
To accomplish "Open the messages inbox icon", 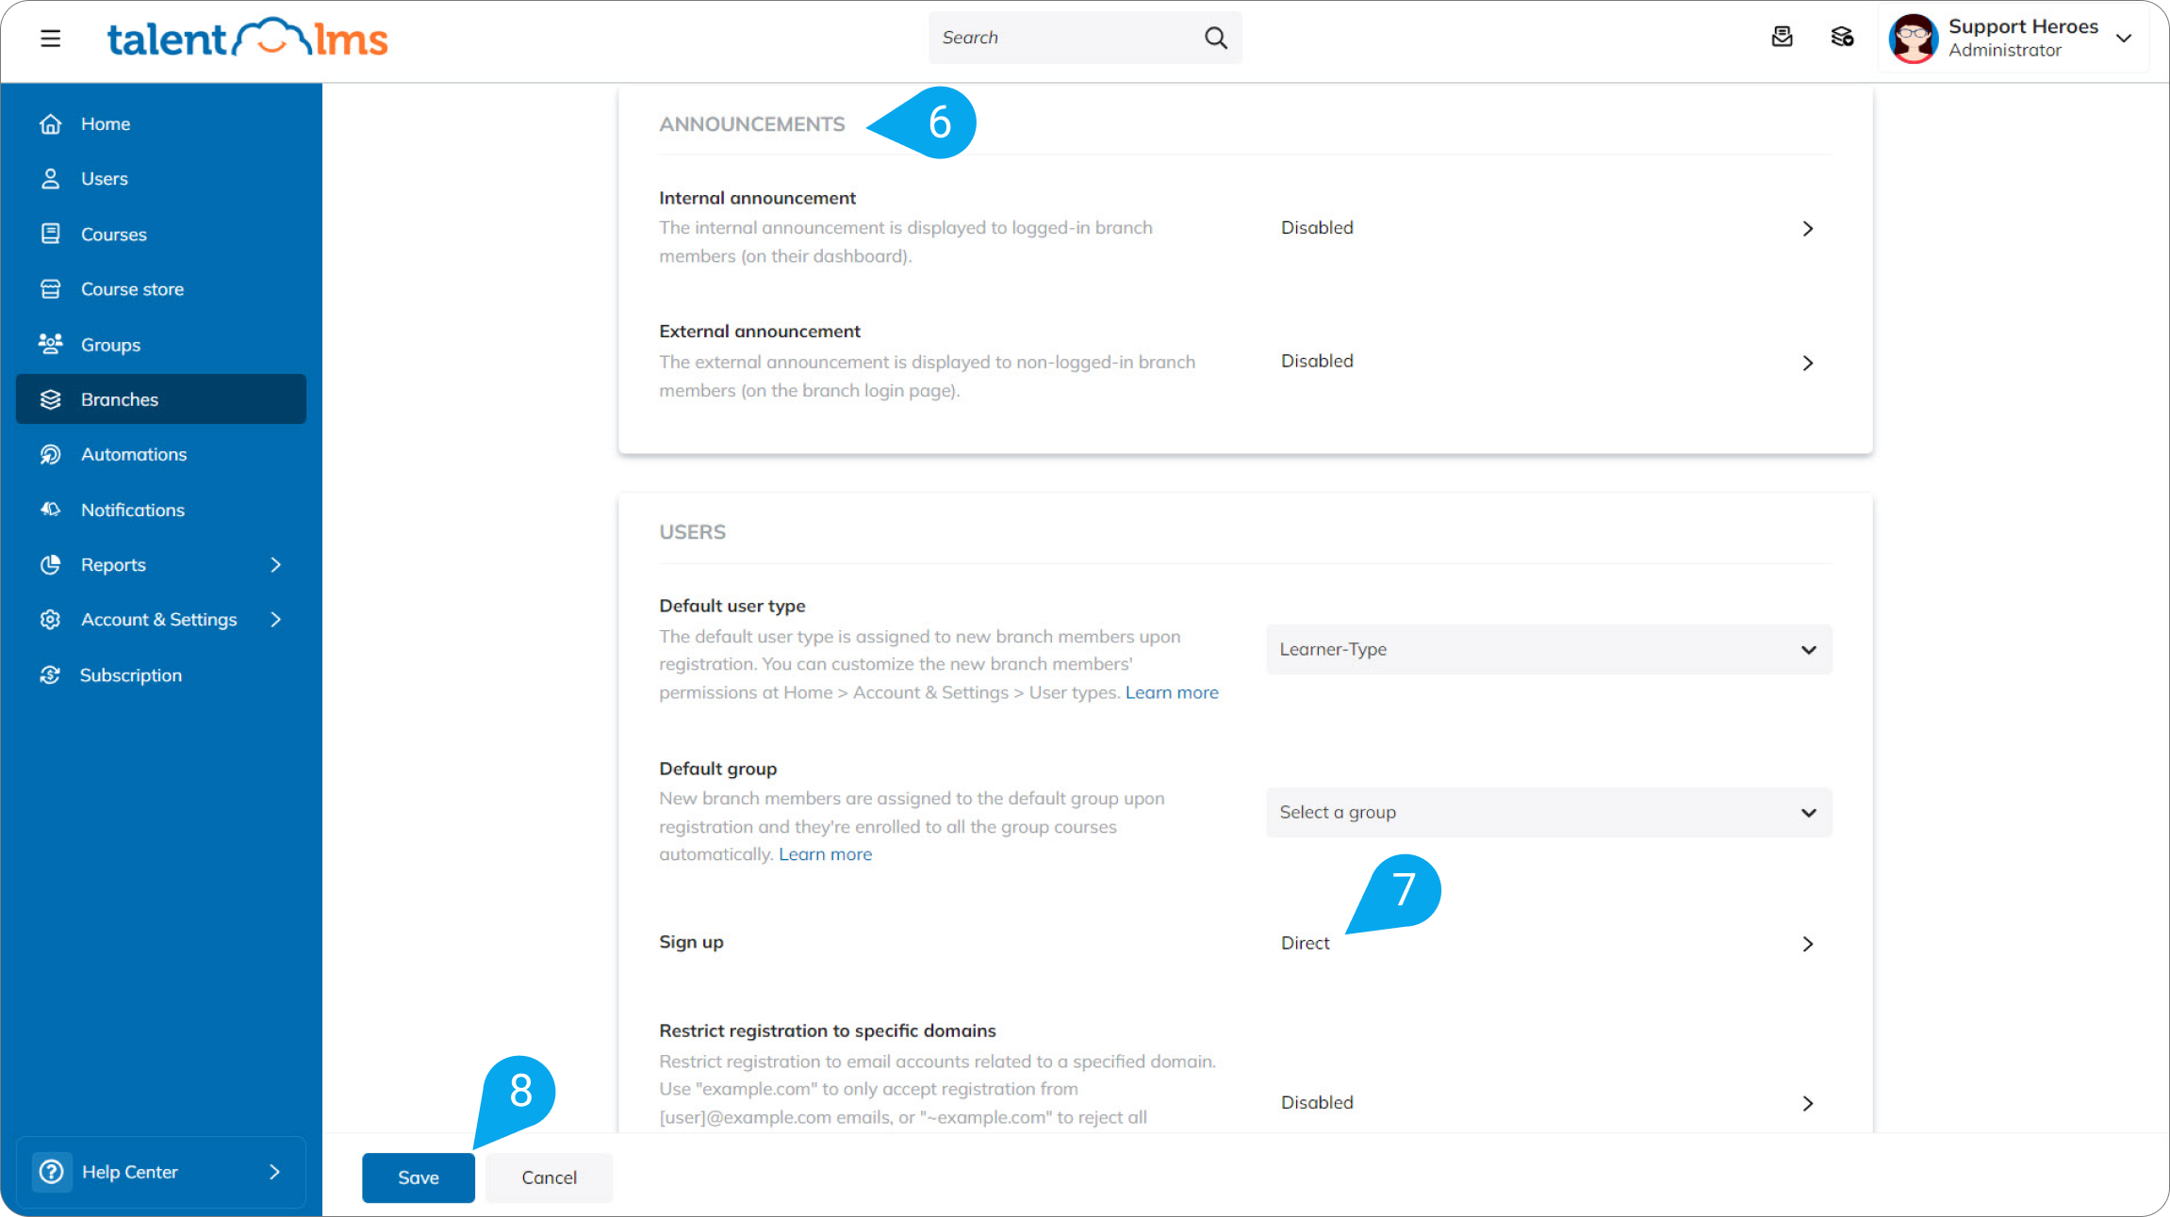I will coord(1782,37).
